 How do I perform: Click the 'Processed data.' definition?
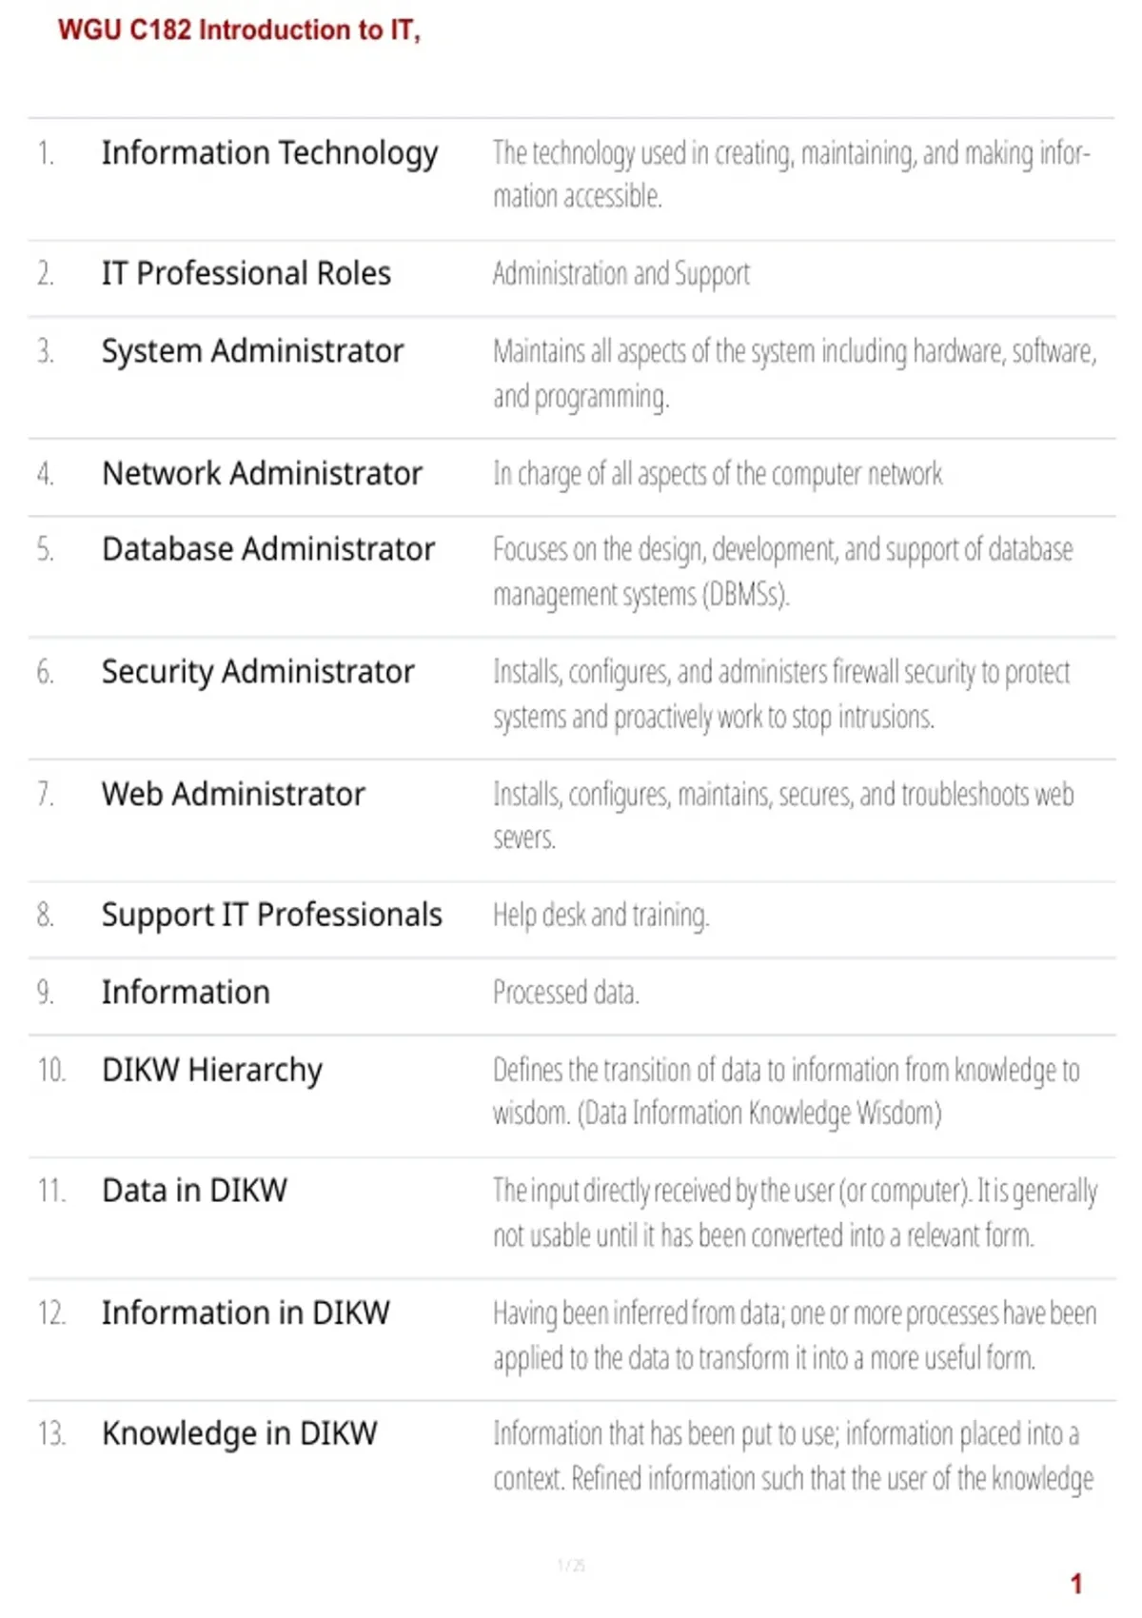[x=566, y=993]
